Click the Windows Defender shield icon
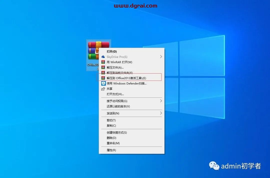This screenshot has height=178, width=270. 103,83
